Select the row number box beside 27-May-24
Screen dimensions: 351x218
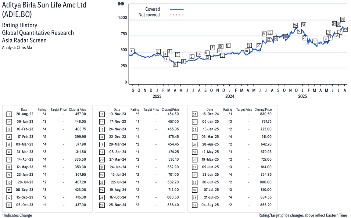tap(102, 160)
